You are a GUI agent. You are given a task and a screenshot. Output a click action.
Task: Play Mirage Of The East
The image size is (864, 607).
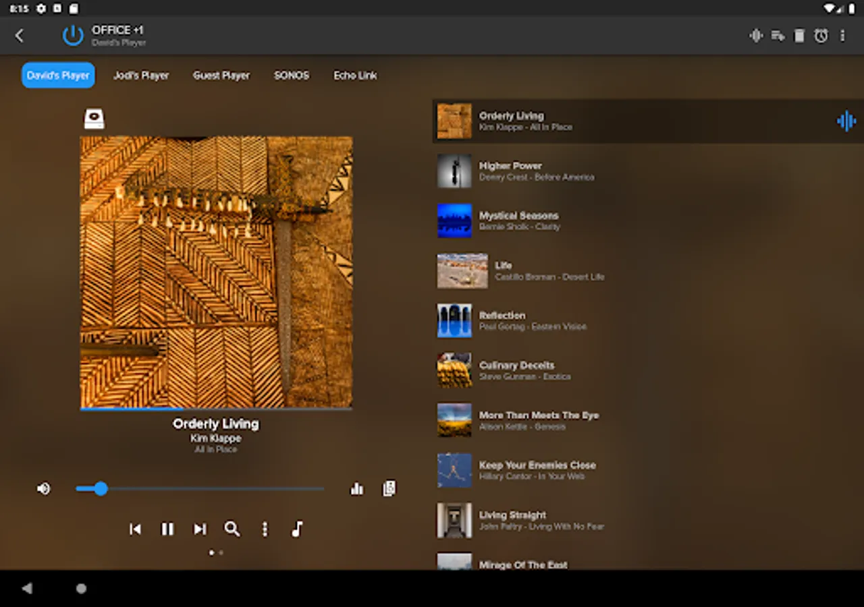[648, 561]
